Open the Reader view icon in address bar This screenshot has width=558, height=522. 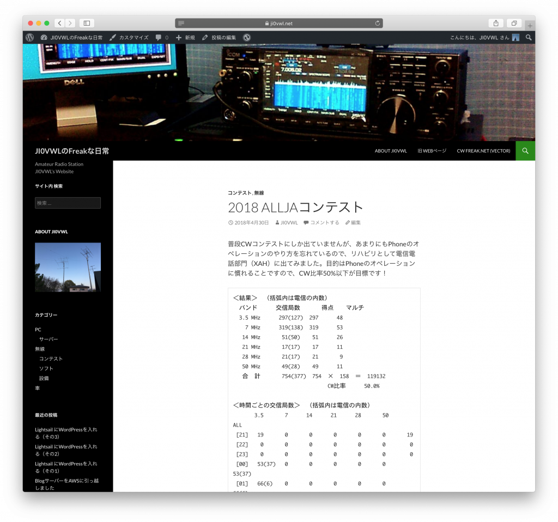pyautogui.click(x=181, y=23)
